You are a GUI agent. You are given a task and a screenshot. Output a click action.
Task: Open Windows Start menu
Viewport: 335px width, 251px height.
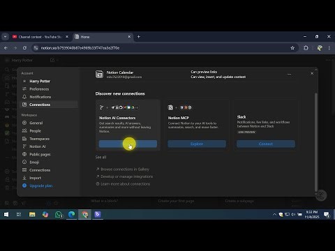point(6,215)
